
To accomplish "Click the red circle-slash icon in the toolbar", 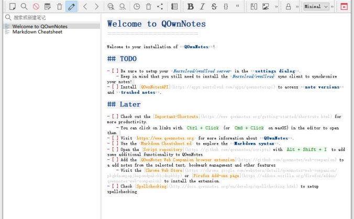I will pos(36,6).
